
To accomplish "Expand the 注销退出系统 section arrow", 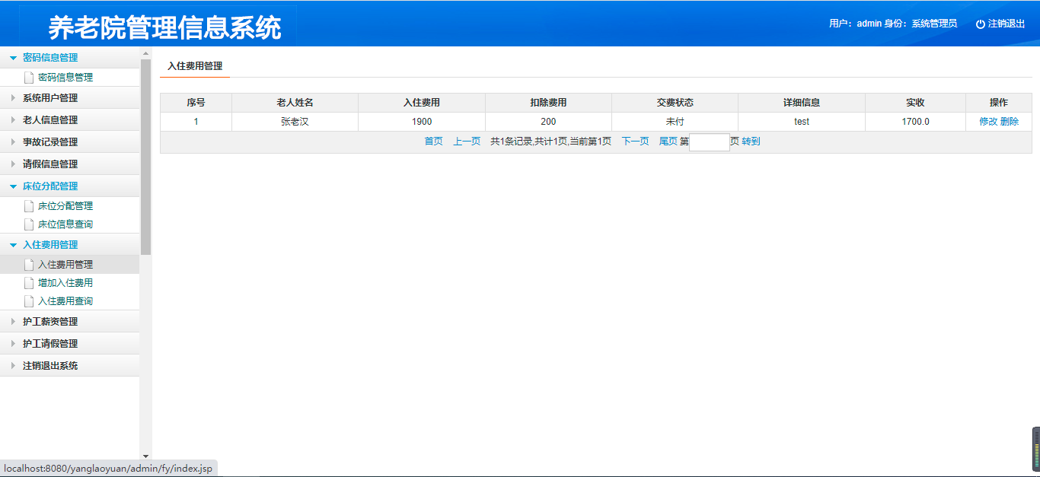I will (13, 366).
